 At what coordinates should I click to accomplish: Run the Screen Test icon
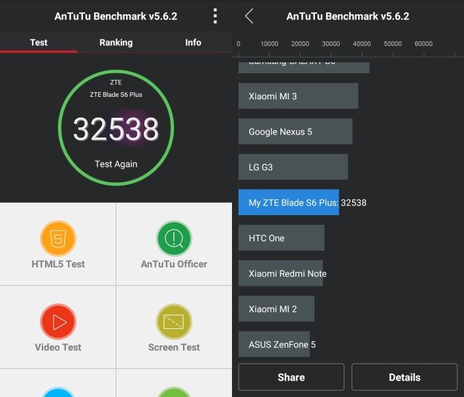coord(174,322)
